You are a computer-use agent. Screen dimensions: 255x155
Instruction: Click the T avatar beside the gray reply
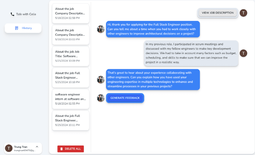click(243, 53)
